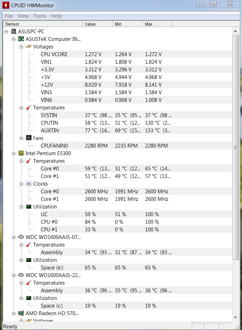This screenshot has height=330, width=242.
Task: Click the Fans icon
Action: tap(29, 138)
